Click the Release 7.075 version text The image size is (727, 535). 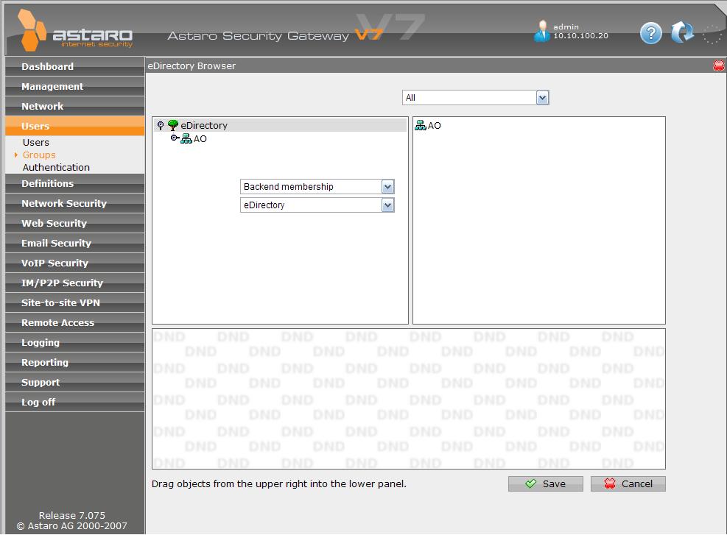click(x=72, y=516)
